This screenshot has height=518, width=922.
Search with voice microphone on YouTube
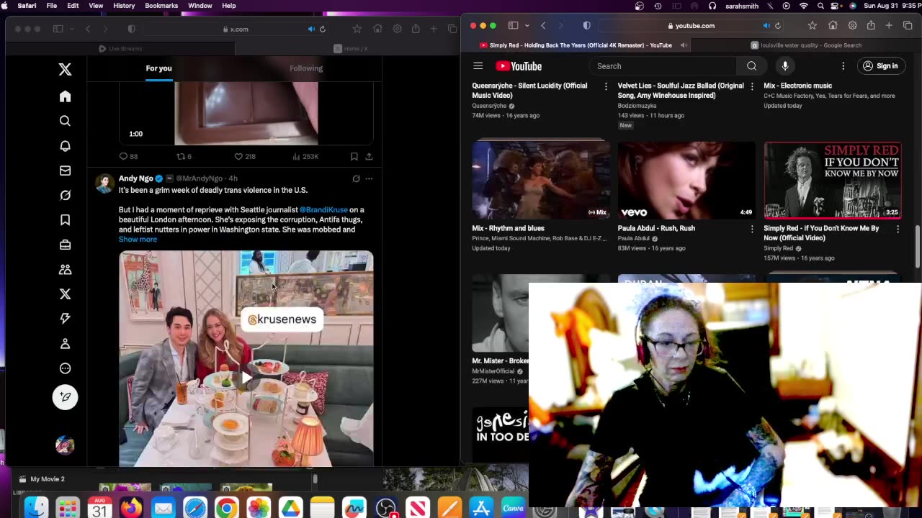point(785,66)
